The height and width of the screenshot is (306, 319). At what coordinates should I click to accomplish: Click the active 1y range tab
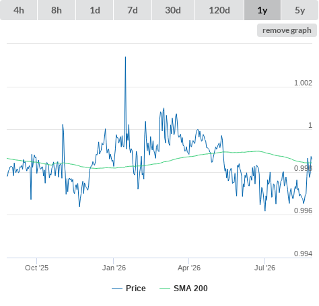click(x=262, y=10)
